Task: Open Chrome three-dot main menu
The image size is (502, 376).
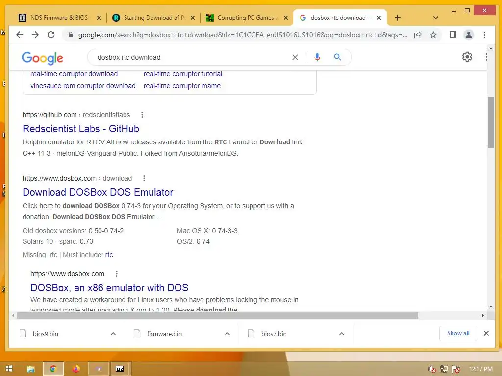Action: tap(484, 35)
